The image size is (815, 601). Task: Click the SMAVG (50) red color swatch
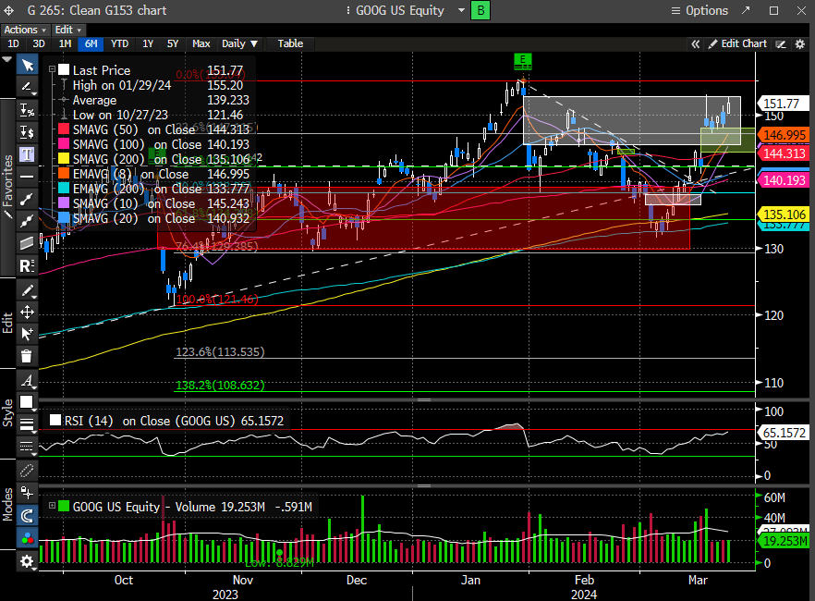[64, 129]
